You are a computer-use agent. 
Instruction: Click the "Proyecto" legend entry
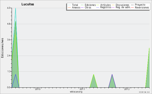(x=140, y=5)
